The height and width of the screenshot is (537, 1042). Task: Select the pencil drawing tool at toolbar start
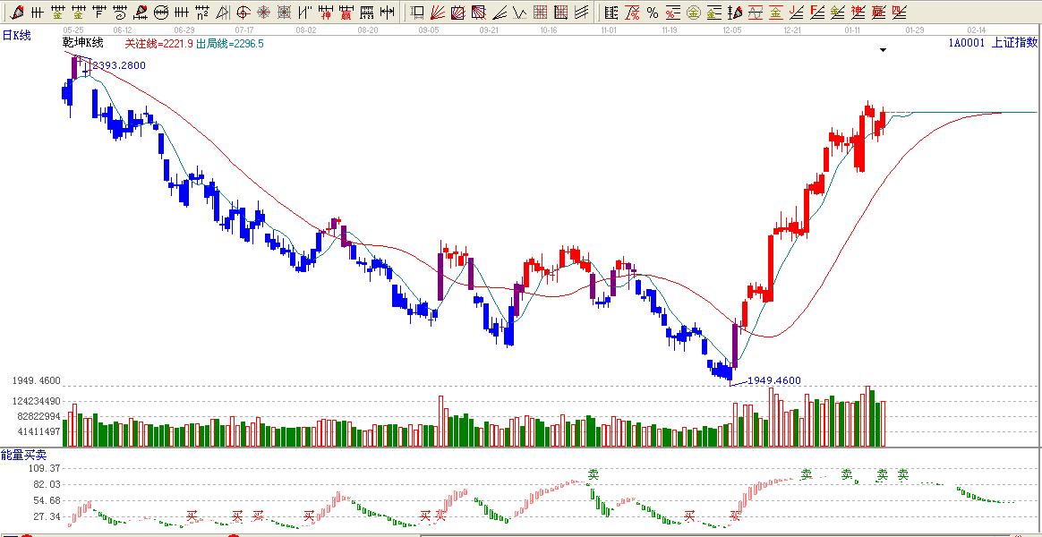coord(16,13)
